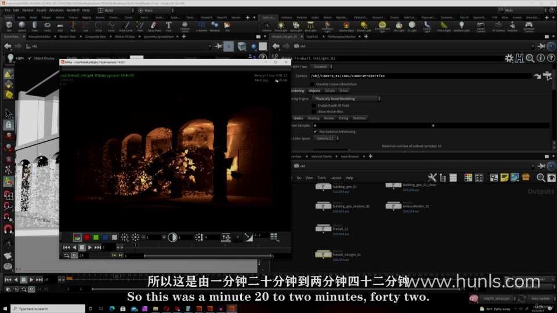Add a Volume Light from the shelf
This screenshot has width=557, height=313.
[x=346, y=26]
